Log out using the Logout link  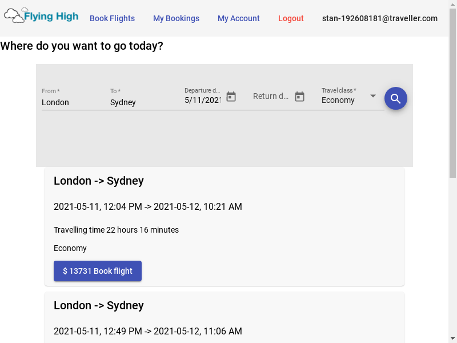tap(291, 18)
